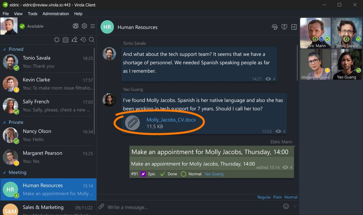
Task: Click the calendar icon above the chat list
Action: point(66,40)
